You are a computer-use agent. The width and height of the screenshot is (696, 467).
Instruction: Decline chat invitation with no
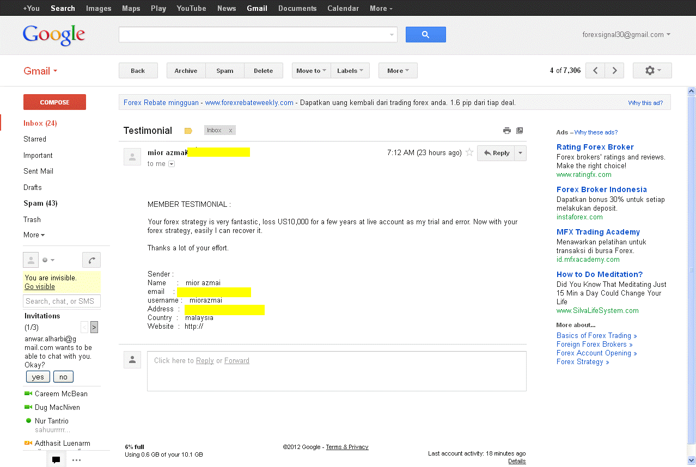pos(63,377)
